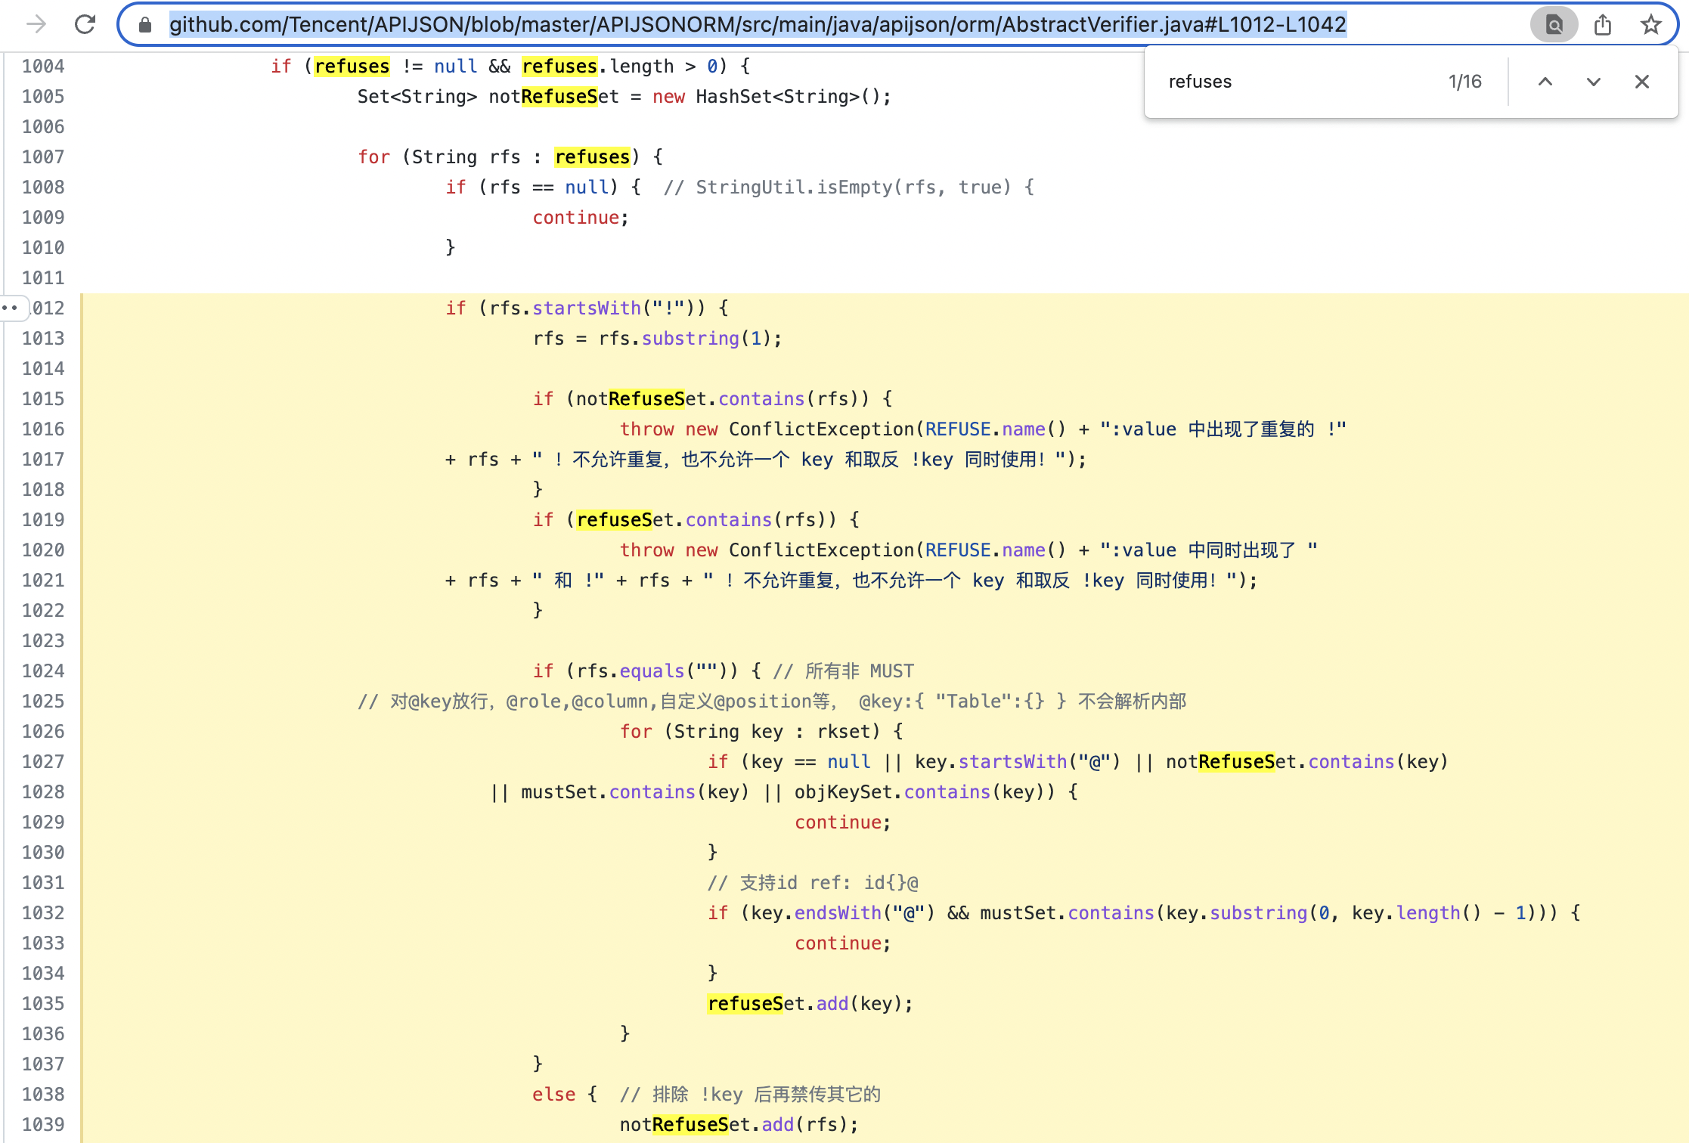Close the find bar
This screenshot has width=1689, height=1143.
tap(1641, 82)
